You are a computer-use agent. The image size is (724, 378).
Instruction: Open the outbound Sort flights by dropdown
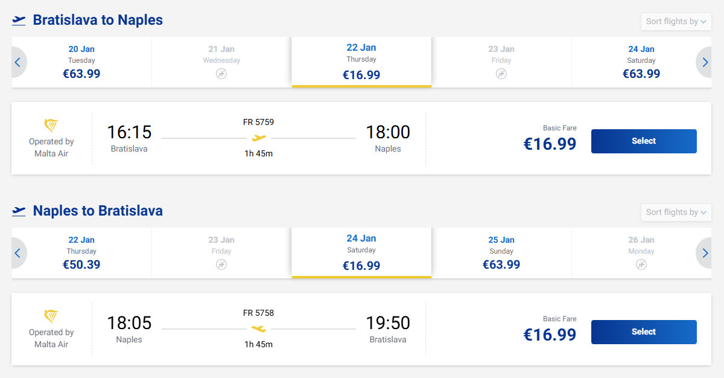coord(676,22)
